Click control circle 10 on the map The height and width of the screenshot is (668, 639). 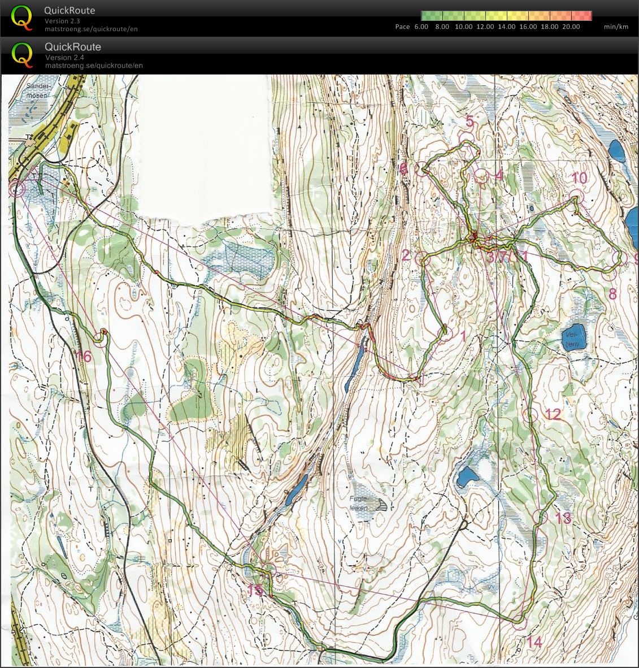click(576, 198)
